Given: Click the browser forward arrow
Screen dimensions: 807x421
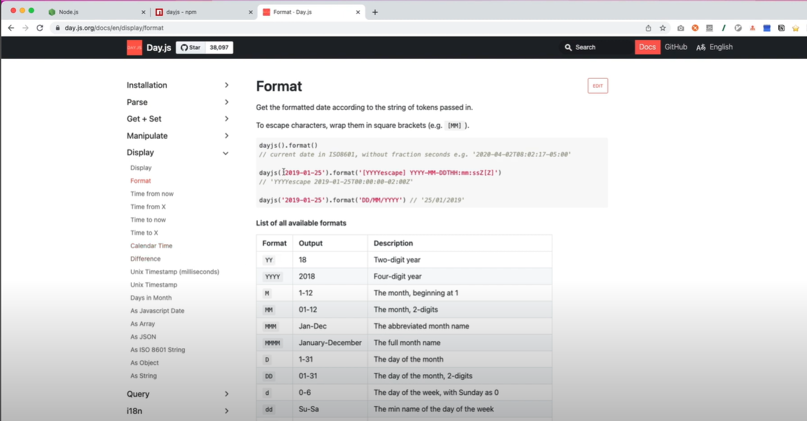Looking at the screenshot, I should click(25, 28).
